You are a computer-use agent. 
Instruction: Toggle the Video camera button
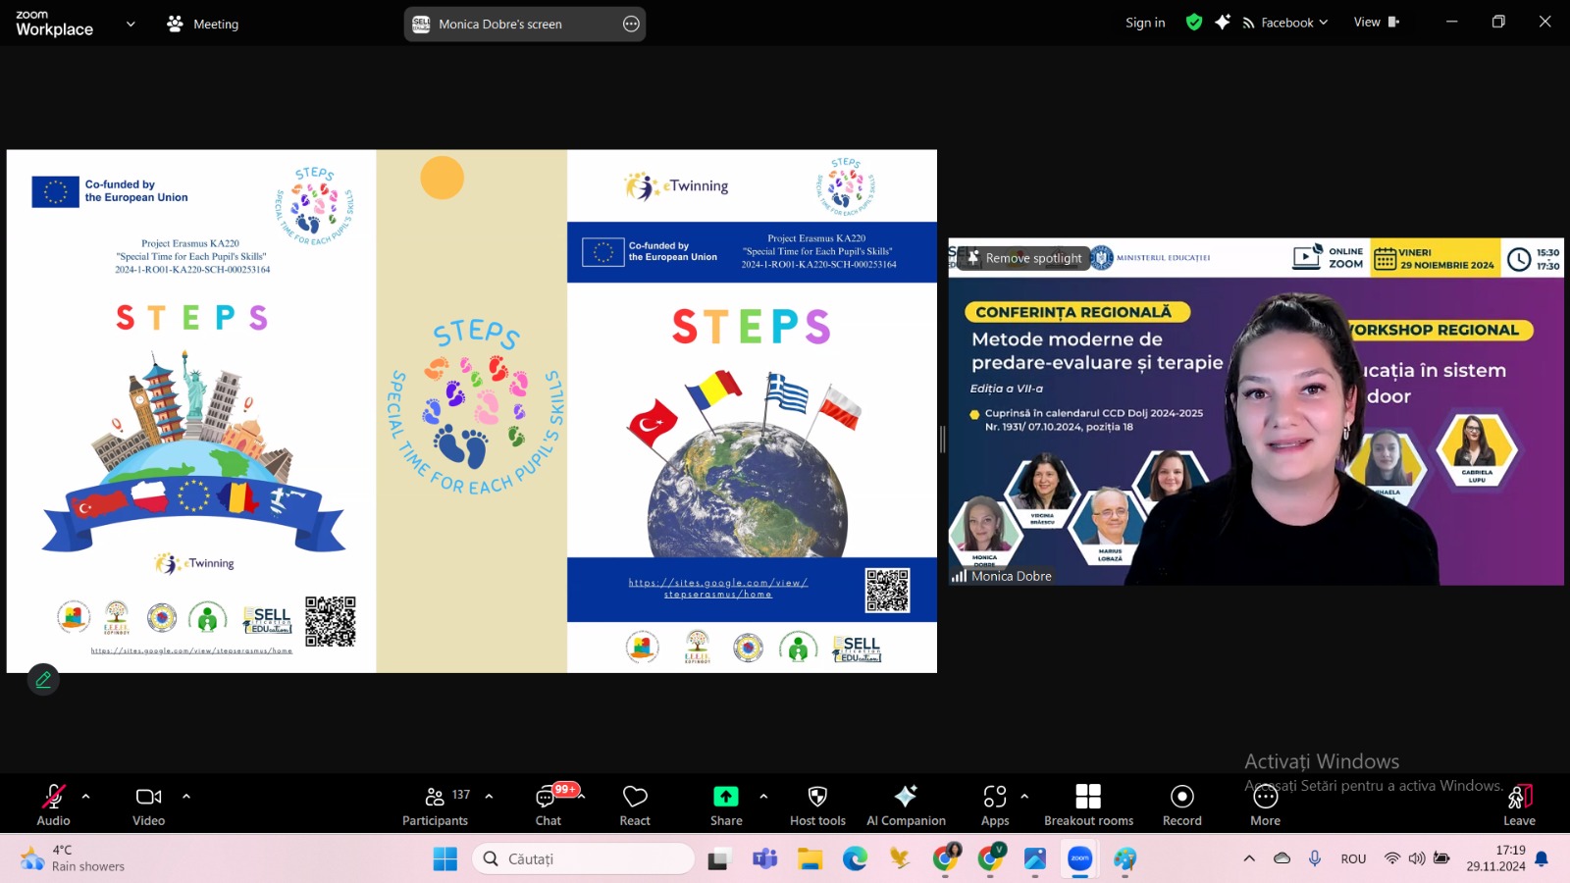[x=148, y=804]
